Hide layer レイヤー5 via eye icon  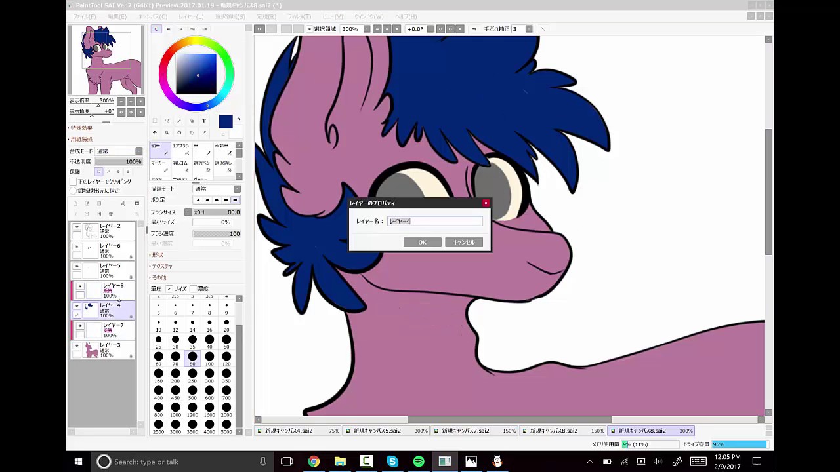pyautogui.click(x=77, y=267)
